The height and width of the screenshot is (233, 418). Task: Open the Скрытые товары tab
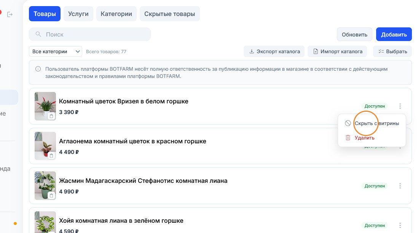click(x=169, y=14)
